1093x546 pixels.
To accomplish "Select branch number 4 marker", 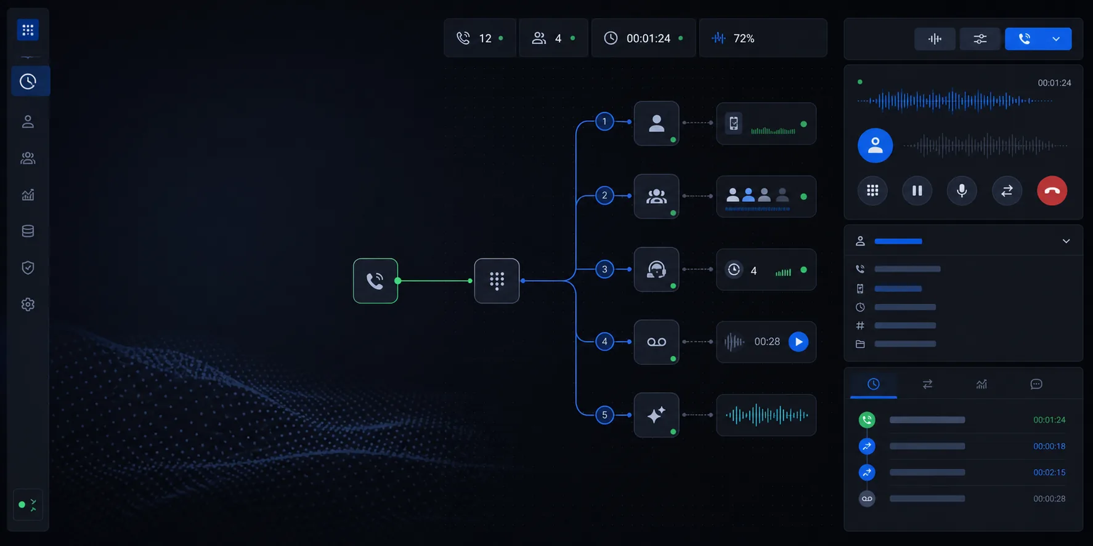I will (604, 342).
